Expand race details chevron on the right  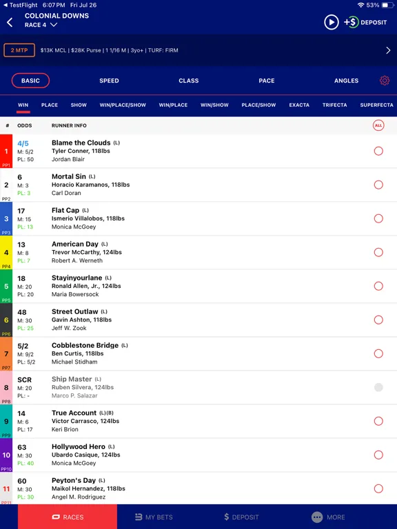pos(388,50)
